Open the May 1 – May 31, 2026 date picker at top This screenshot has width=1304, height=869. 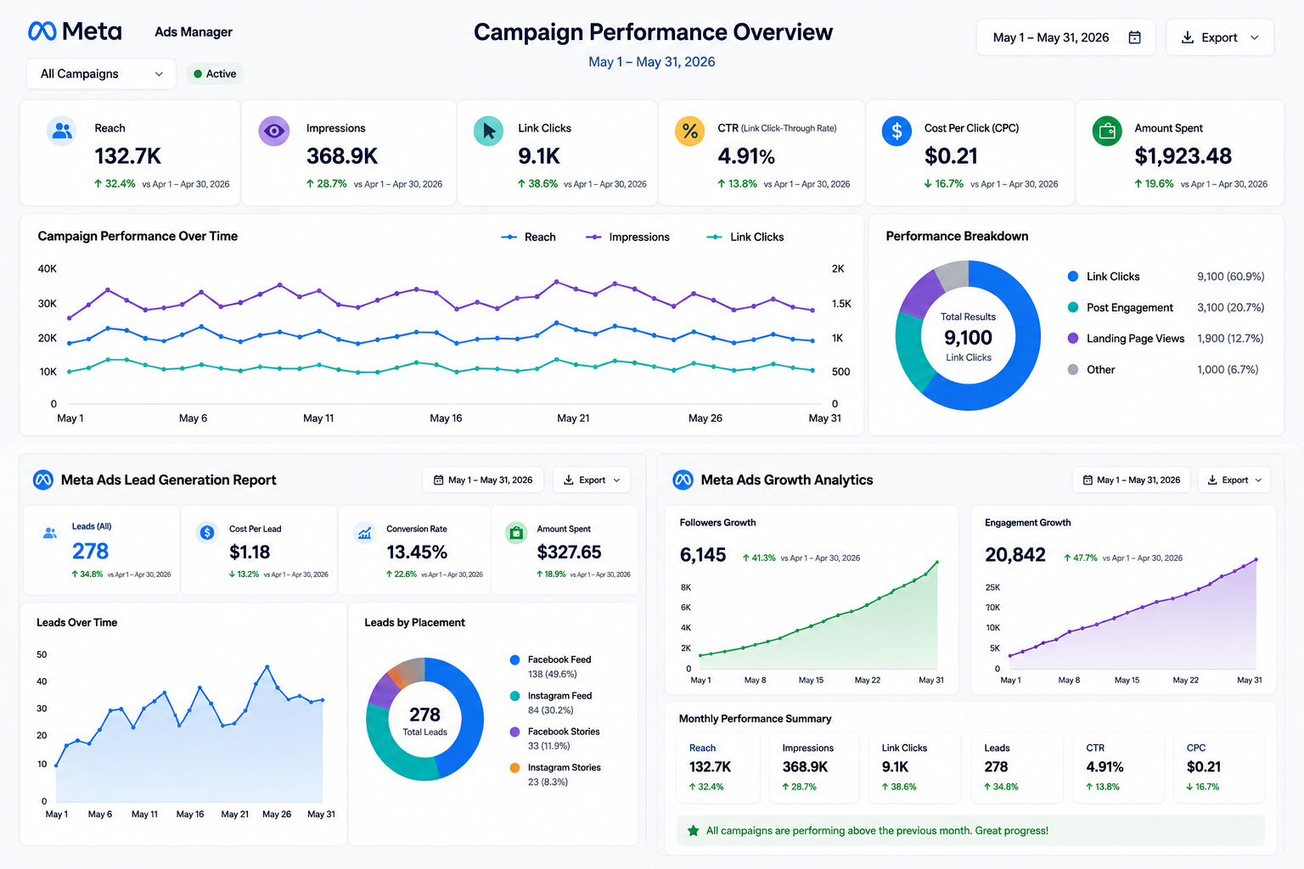(x=1066, y=37)
